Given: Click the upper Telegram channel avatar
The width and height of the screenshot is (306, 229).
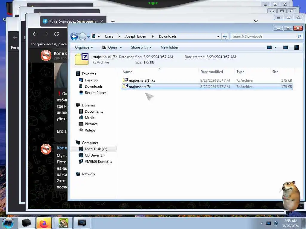Looking at the screenshot, I should [46, 55].
